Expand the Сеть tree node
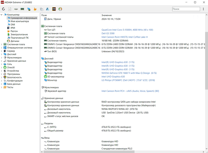Image resolution: width=208 pixels, height=153 pixels. pyautogui.click(x=2, y=64)
